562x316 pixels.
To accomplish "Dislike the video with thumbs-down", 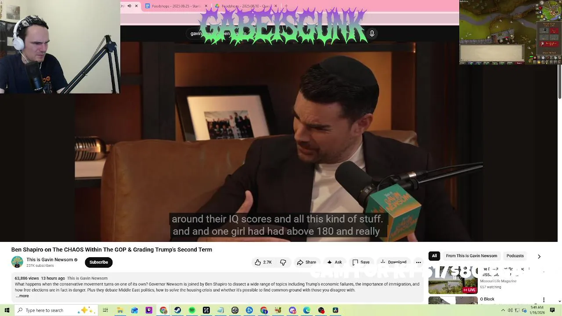I will (283, 262).
